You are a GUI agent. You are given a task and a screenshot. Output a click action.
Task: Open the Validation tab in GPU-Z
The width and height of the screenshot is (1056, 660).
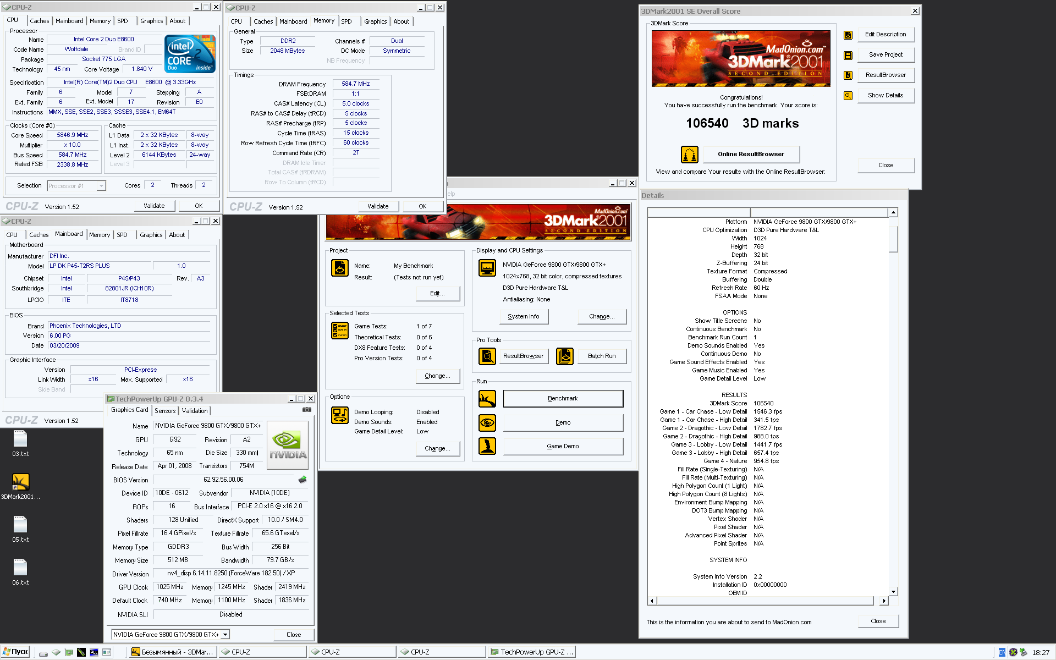pos(195,411)
